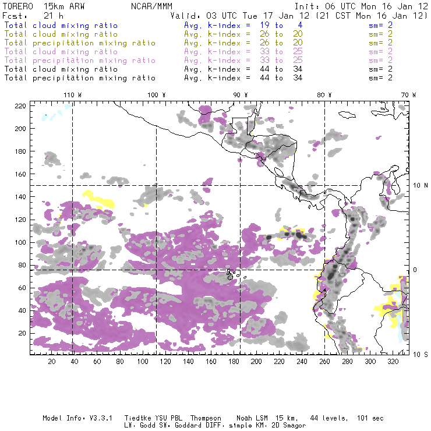Click 'sm= 2' on black precipitation row
This screenshot has width=431, height=431.
point(380,78)
